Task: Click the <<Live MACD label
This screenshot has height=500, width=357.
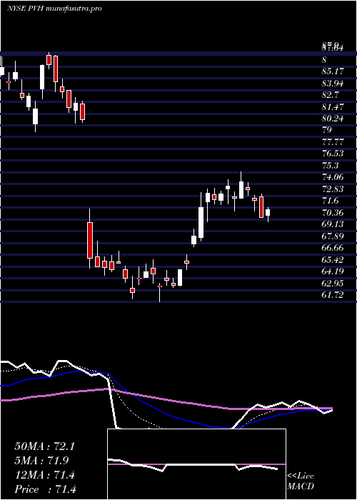Action: pos(301,481)
